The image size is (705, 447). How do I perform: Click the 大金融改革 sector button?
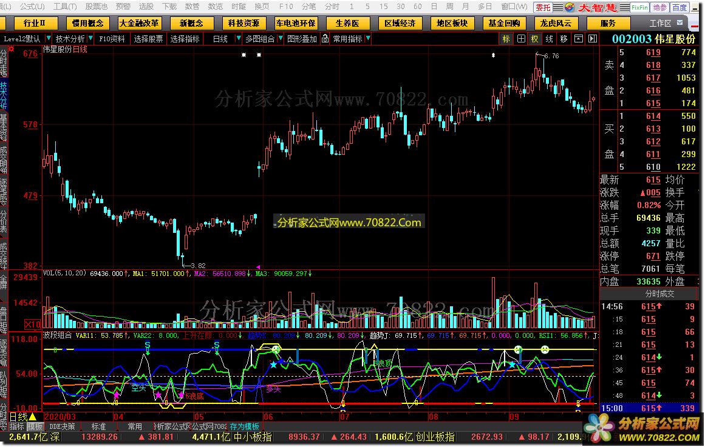click(x=139, y=23)
